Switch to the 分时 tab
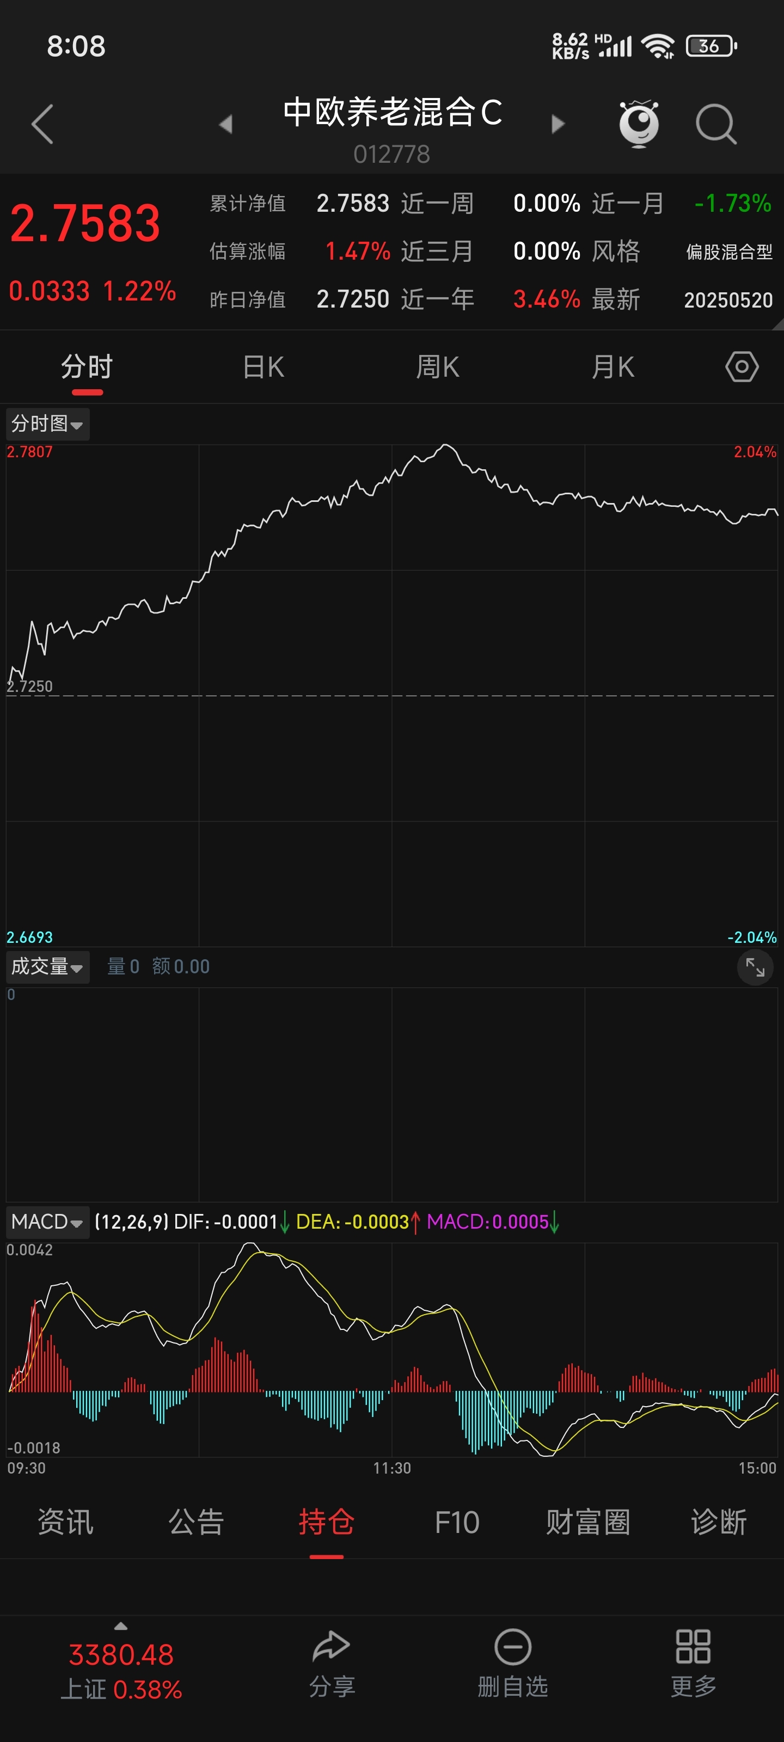 coord(87,367)
